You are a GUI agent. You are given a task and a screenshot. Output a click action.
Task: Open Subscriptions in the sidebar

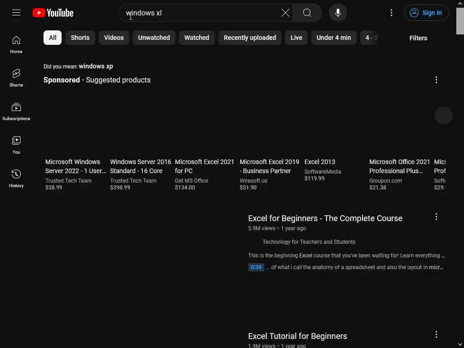tap(16, 111)
